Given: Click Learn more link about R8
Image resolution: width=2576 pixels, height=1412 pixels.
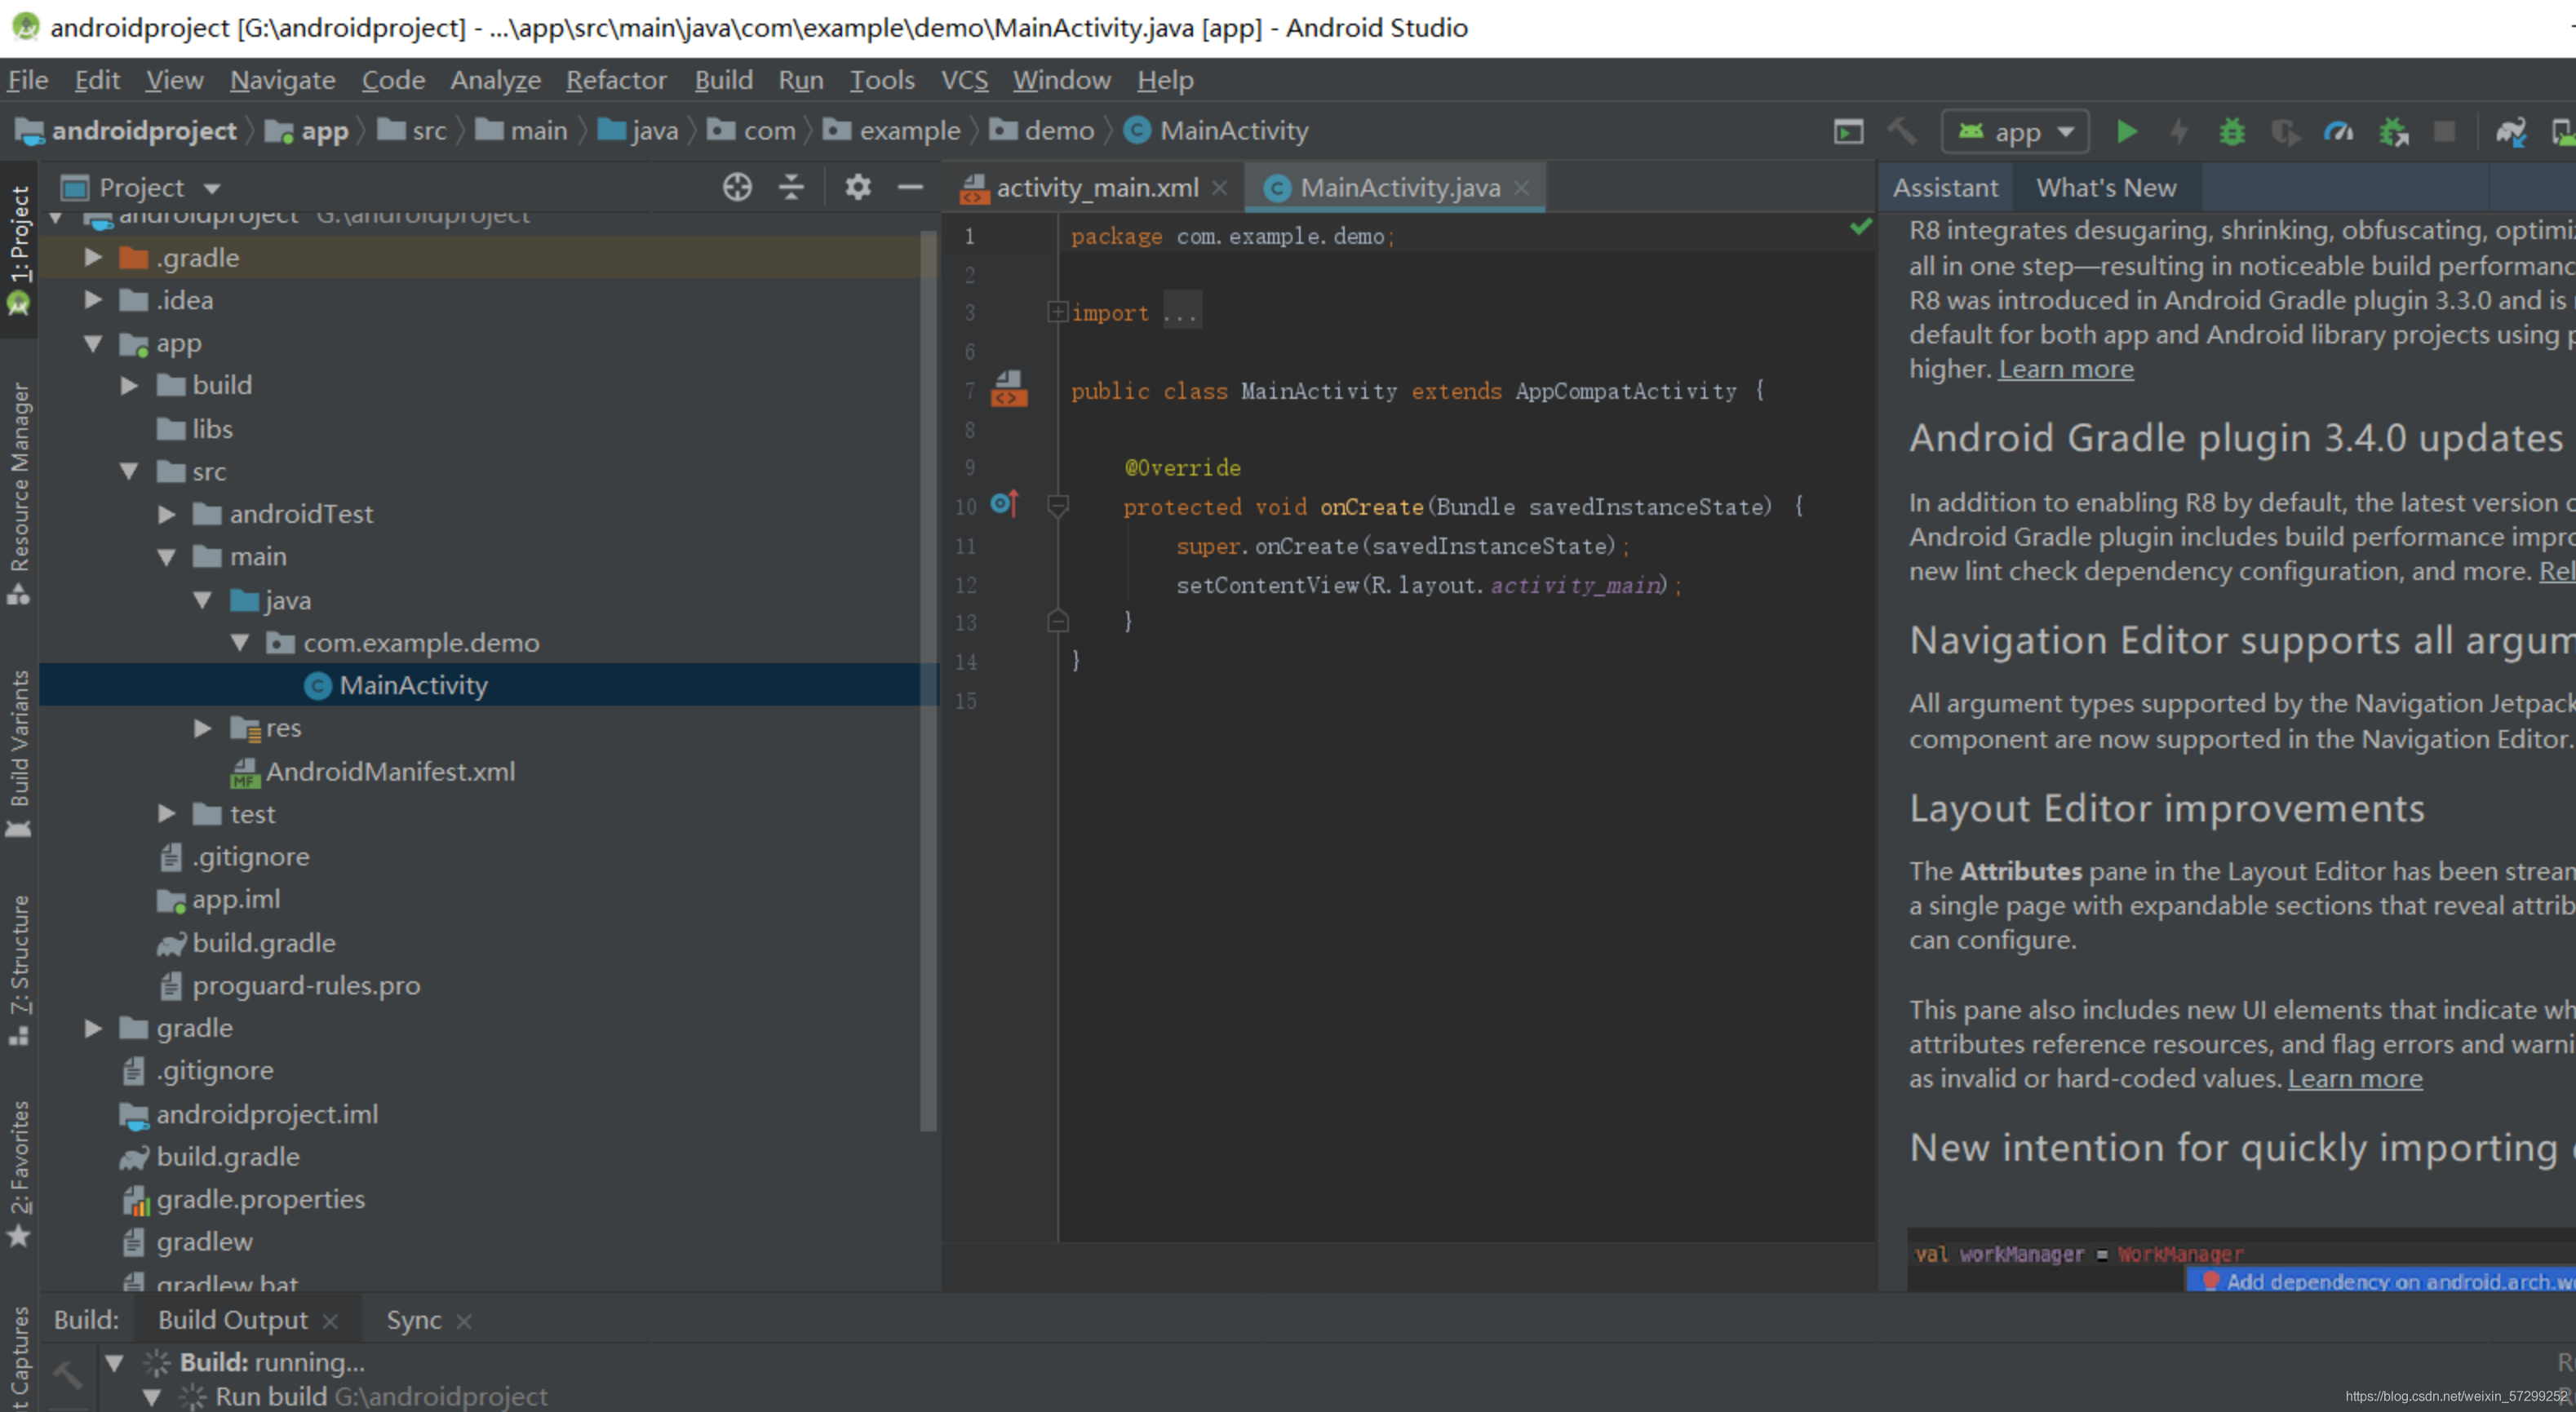Looking at the screenshot, I should click(2065, 369).
